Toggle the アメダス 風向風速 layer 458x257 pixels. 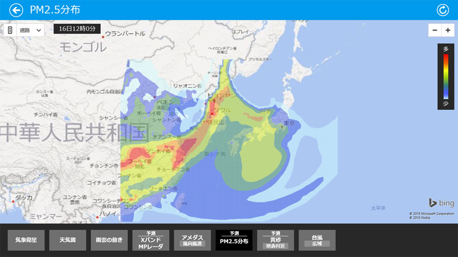tap(192, 240)
